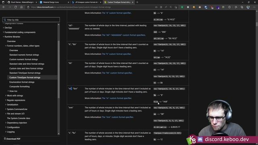The height and width of the screenshot is (145, 258).
Task: Open Custom numeric format strings
Action: point(23,59)
